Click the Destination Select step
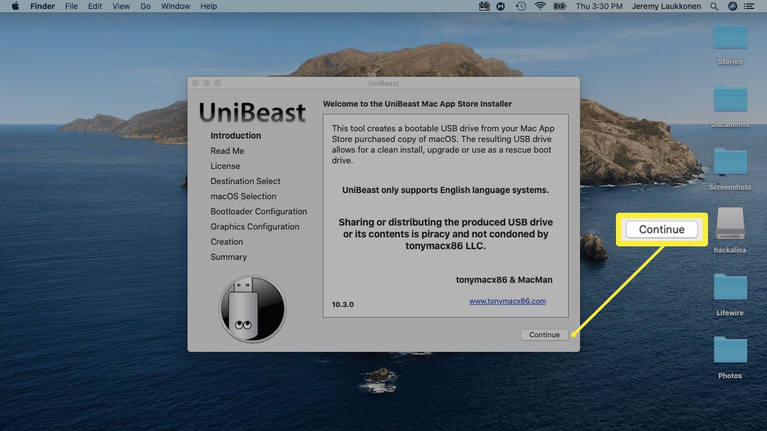Screen dimensions: 767x431 pos(245,181)
